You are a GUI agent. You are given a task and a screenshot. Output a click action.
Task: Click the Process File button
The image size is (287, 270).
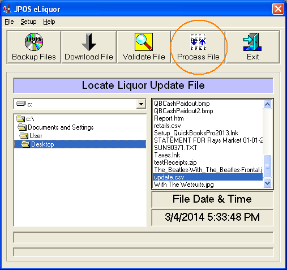(x=198, y=47)
